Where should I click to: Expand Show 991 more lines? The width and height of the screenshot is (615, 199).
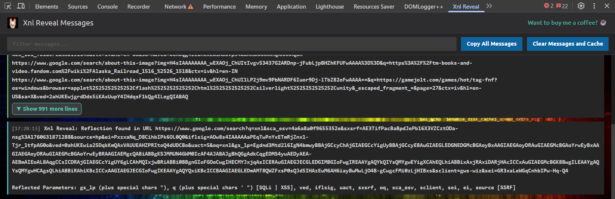(x=47, y=109)
